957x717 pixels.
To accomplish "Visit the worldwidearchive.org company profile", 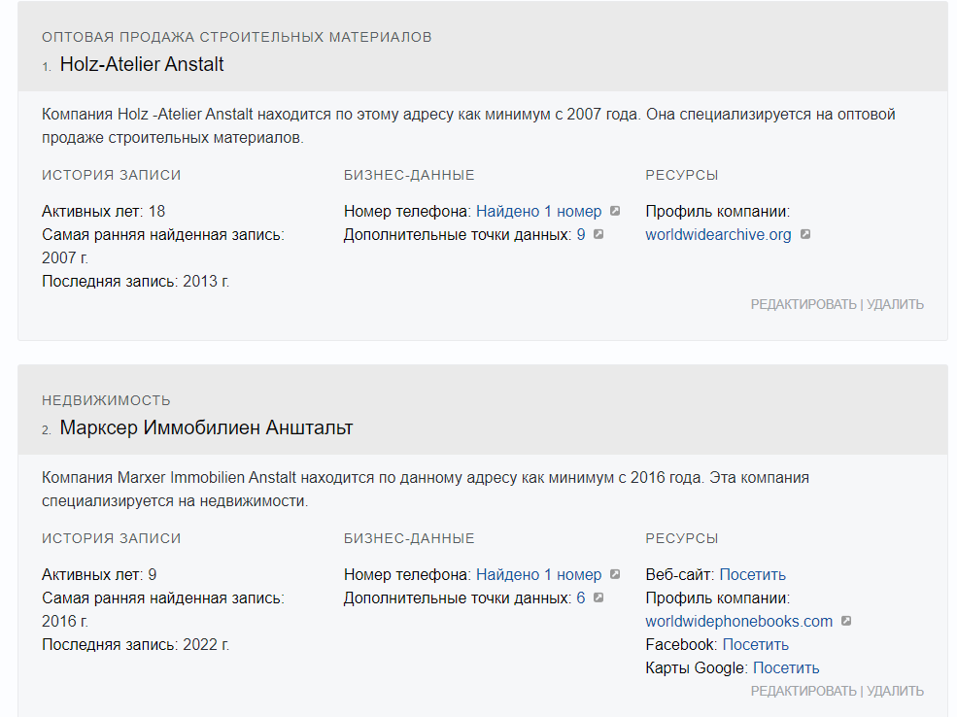I will (718, 234).
